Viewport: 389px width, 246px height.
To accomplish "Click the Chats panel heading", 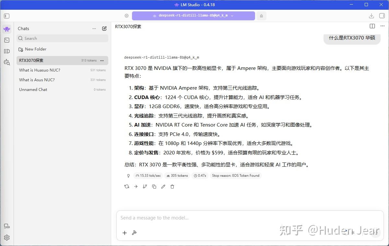I will pos(23,28).
